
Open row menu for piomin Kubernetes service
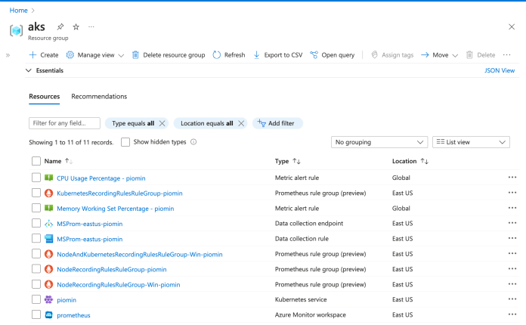[512, 299]
